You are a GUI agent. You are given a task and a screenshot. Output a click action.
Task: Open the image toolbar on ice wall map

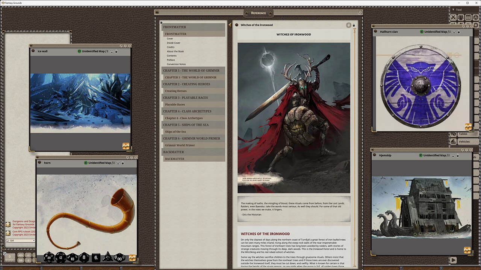point(126,146)
